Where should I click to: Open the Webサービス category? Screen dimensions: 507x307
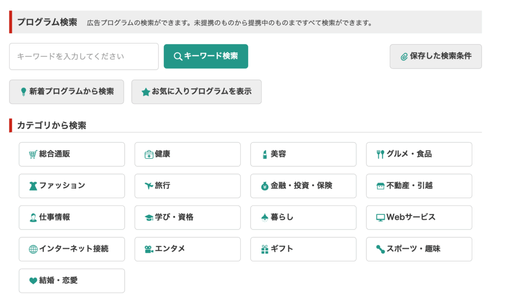[419, 217]
